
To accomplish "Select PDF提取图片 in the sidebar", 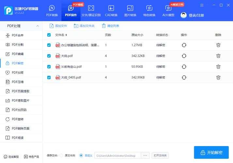I will pos(21,100).
